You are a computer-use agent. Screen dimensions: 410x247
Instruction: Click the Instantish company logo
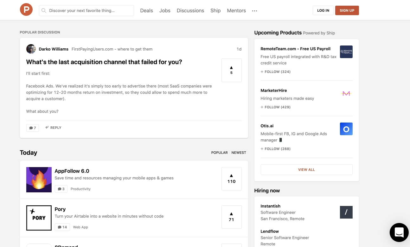click(346, 212)
